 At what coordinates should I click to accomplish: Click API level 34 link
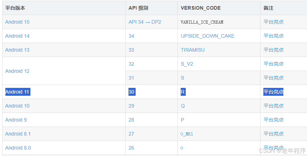[131, 36]
